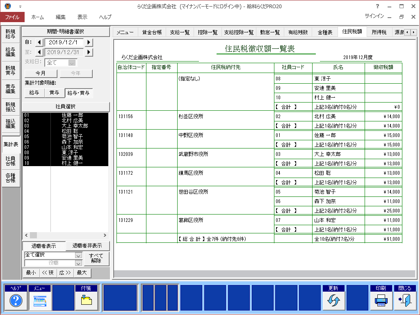Advance the start date with right arrow
This screenshot has height=315, width=420.
tap(89, 42)
